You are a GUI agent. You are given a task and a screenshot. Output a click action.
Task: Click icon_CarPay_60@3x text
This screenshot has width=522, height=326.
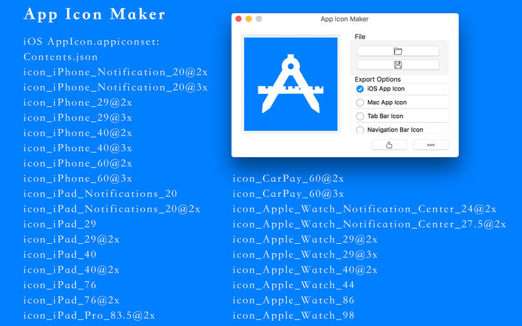(288, 194)
